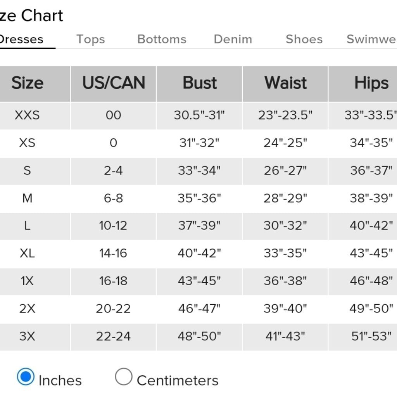
Task: Click the Centimeters label text
Action: (178, 381)
